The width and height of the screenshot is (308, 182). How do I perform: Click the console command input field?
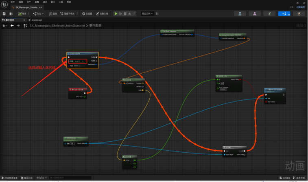click(70, 178)
